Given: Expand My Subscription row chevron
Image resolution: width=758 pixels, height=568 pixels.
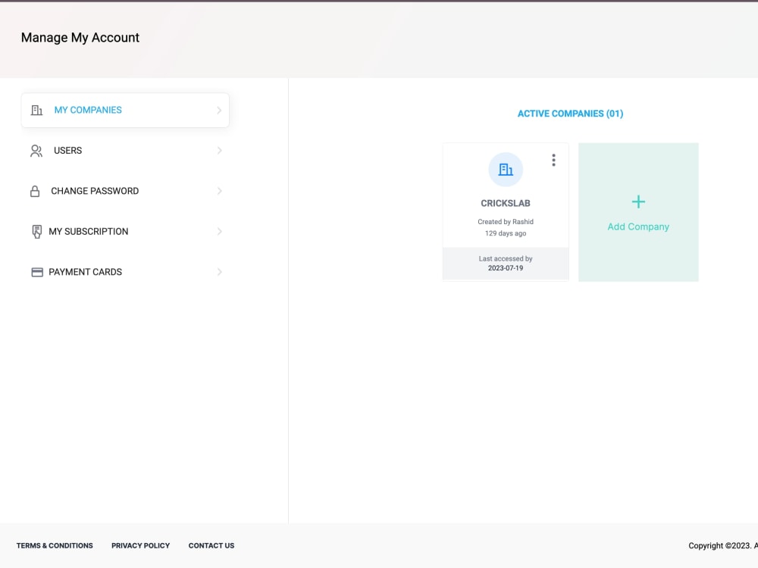Looking at the screenshot, I should coord(219,232).
